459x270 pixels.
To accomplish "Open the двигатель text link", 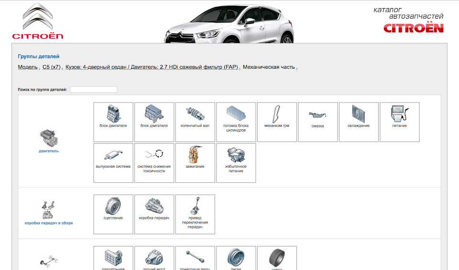I will tap(49, 151).
